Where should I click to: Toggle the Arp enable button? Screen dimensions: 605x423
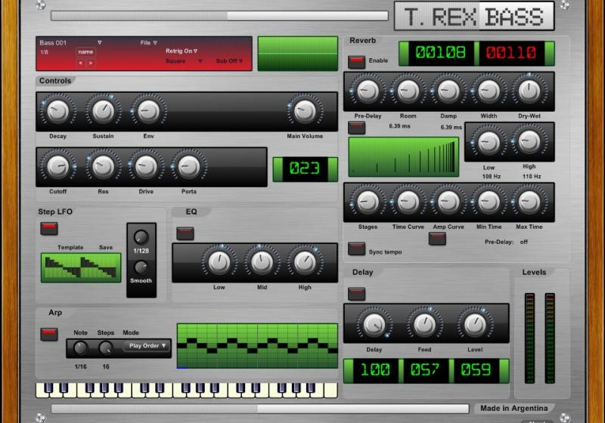(49, 334)
